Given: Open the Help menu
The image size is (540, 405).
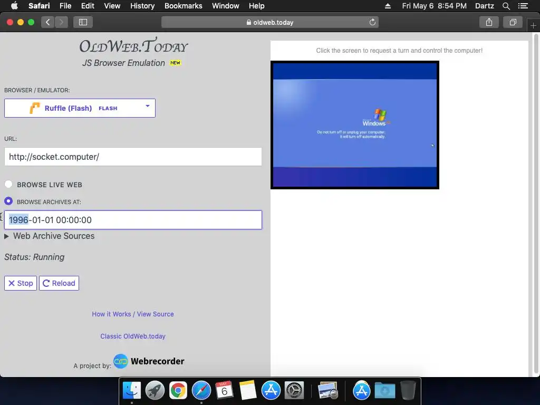Looking at the screenshot, I should [x=257, y=6].
